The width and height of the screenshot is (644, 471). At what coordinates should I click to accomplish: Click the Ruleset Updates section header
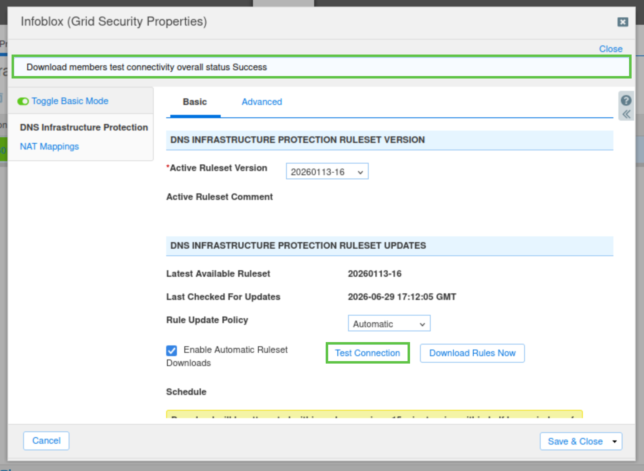(389, 246)
